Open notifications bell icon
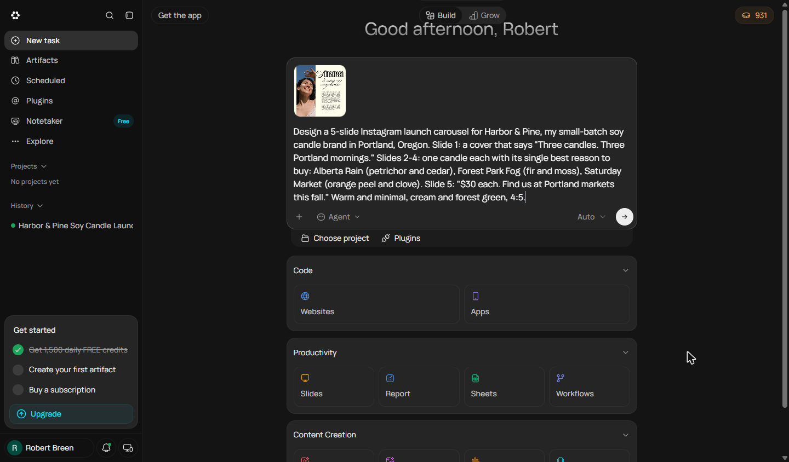 tap(106, 448)
